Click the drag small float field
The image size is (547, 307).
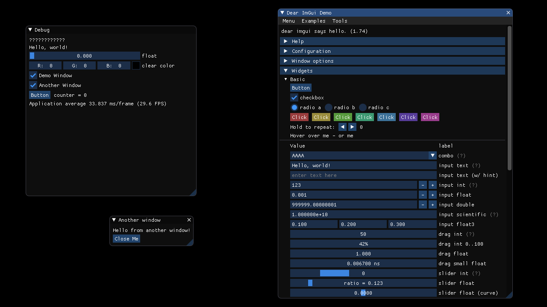363,264
